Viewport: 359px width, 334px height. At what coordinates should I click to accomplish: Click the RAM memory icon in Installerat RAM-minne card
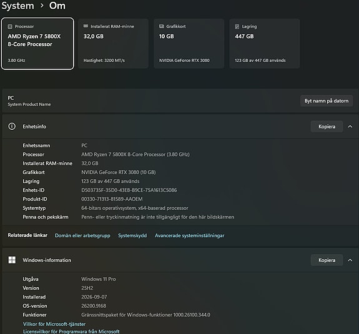(86, 26)
